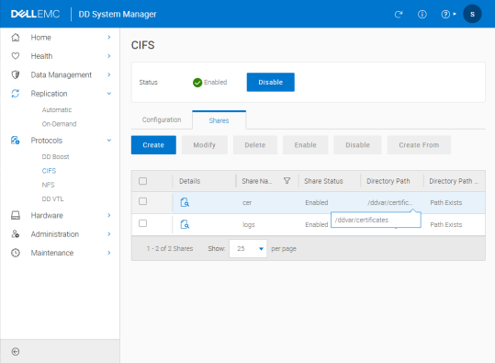Screen dimensions: 495x363
Task: Click the cer share name cell
Action: (x=247, y=202)
